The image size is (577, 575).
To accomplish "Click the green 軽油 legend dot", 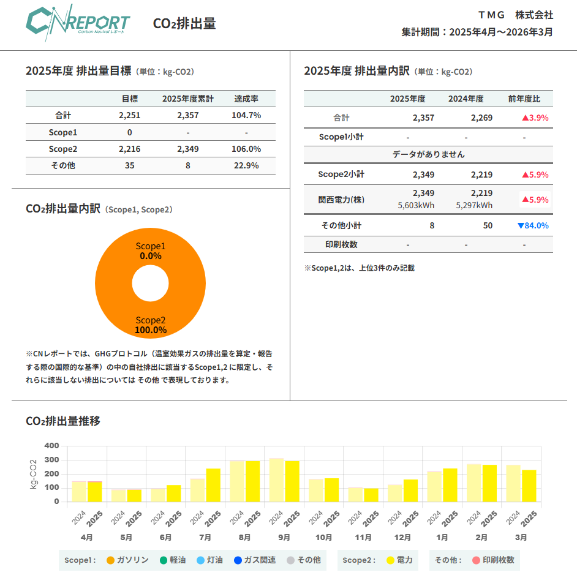I will (164, 560).
